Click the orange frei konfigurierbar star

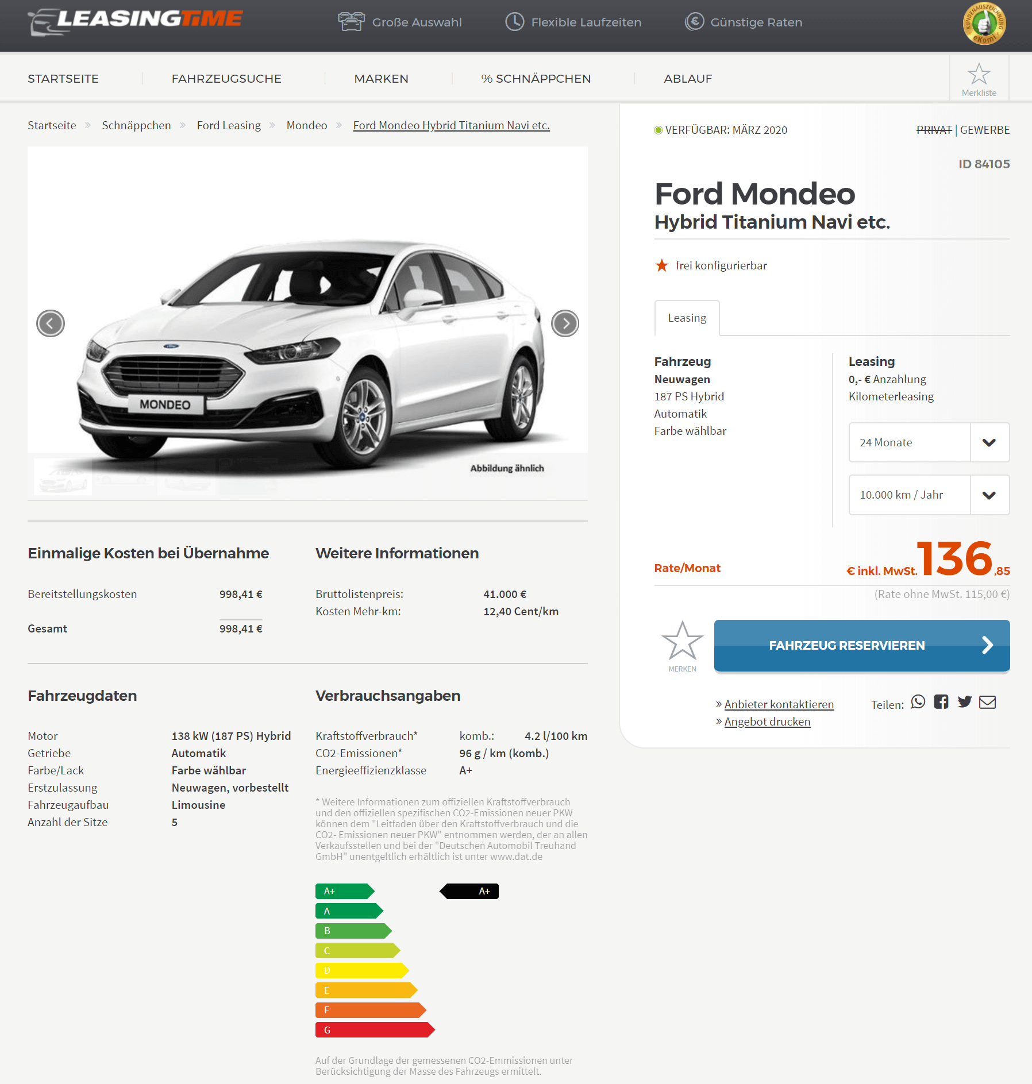coord(661,265)
